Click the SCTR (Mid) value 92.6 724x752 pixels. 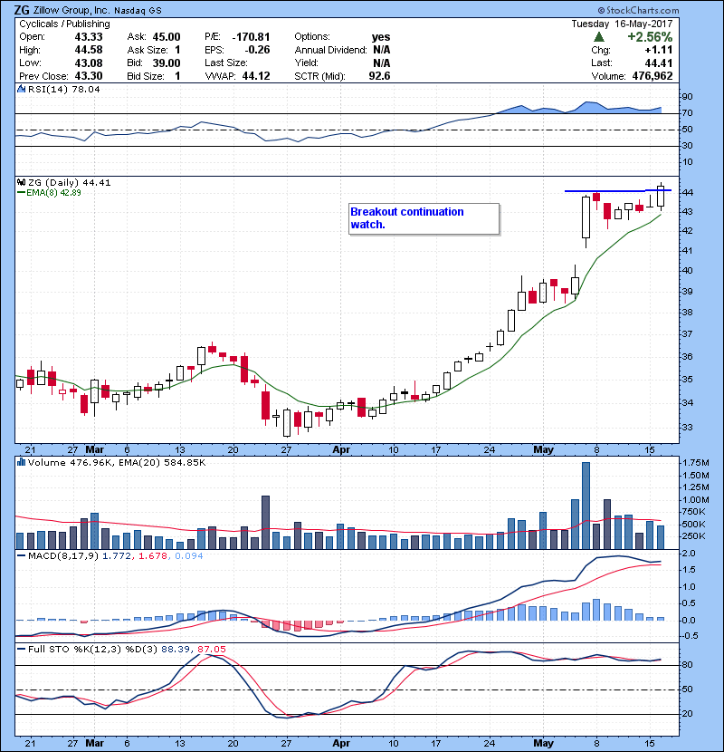pos(379,76)
